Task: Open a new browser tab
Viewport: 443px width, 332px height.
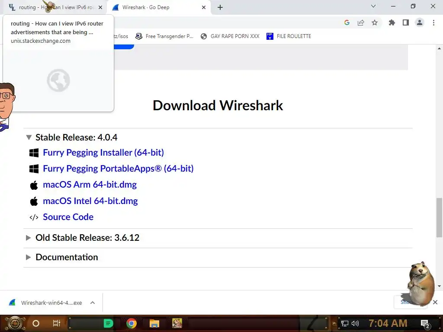Action: (220, 7)
